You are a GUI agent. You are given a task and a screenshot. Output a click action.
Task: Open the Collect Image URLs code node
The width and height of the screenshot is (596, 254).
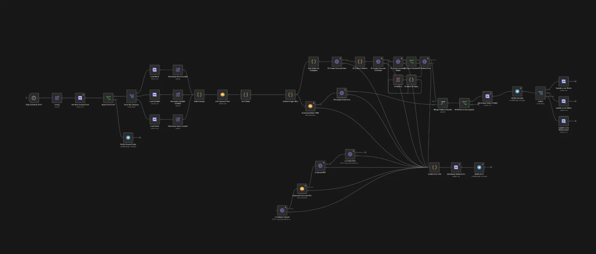tap(290, 95)
